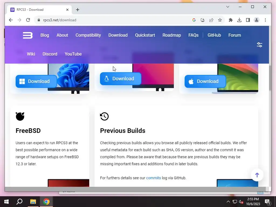Click the muted volume tray icon
The height and width of the screenshot is (207, 276).
[x=241, y=202]
